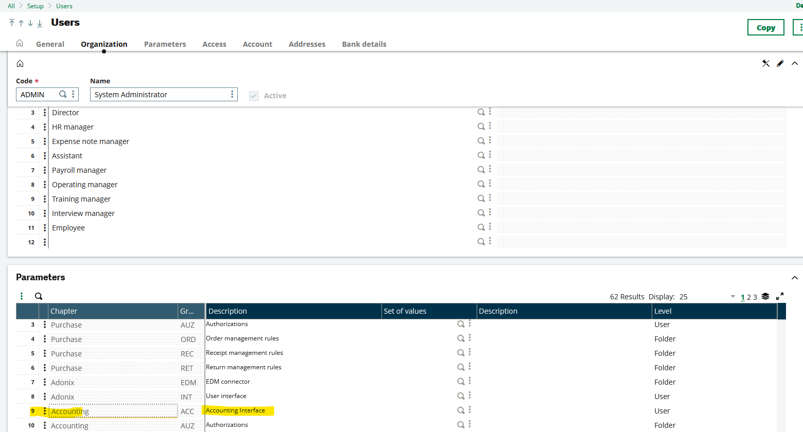Image resolution: width=803 pixels, height=432 pixels.
Task: Select the edit pencil icon above the section
Action: point(780,63)
